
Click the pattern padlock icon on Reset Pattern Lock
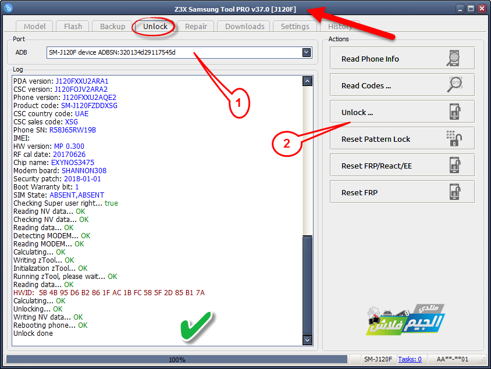[454, 138]
